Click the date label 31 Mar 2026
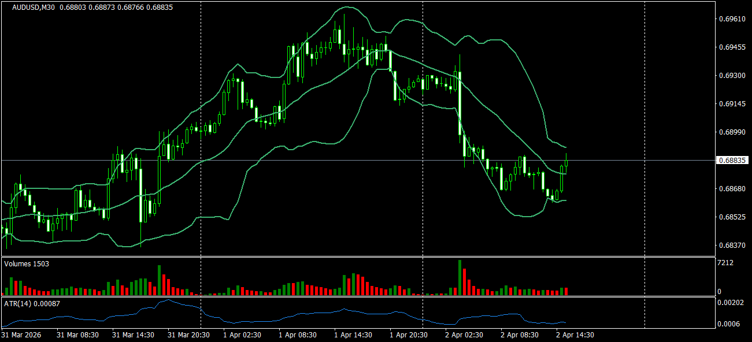Viewport: 752px width, 342px height. (x=21, y=334)
